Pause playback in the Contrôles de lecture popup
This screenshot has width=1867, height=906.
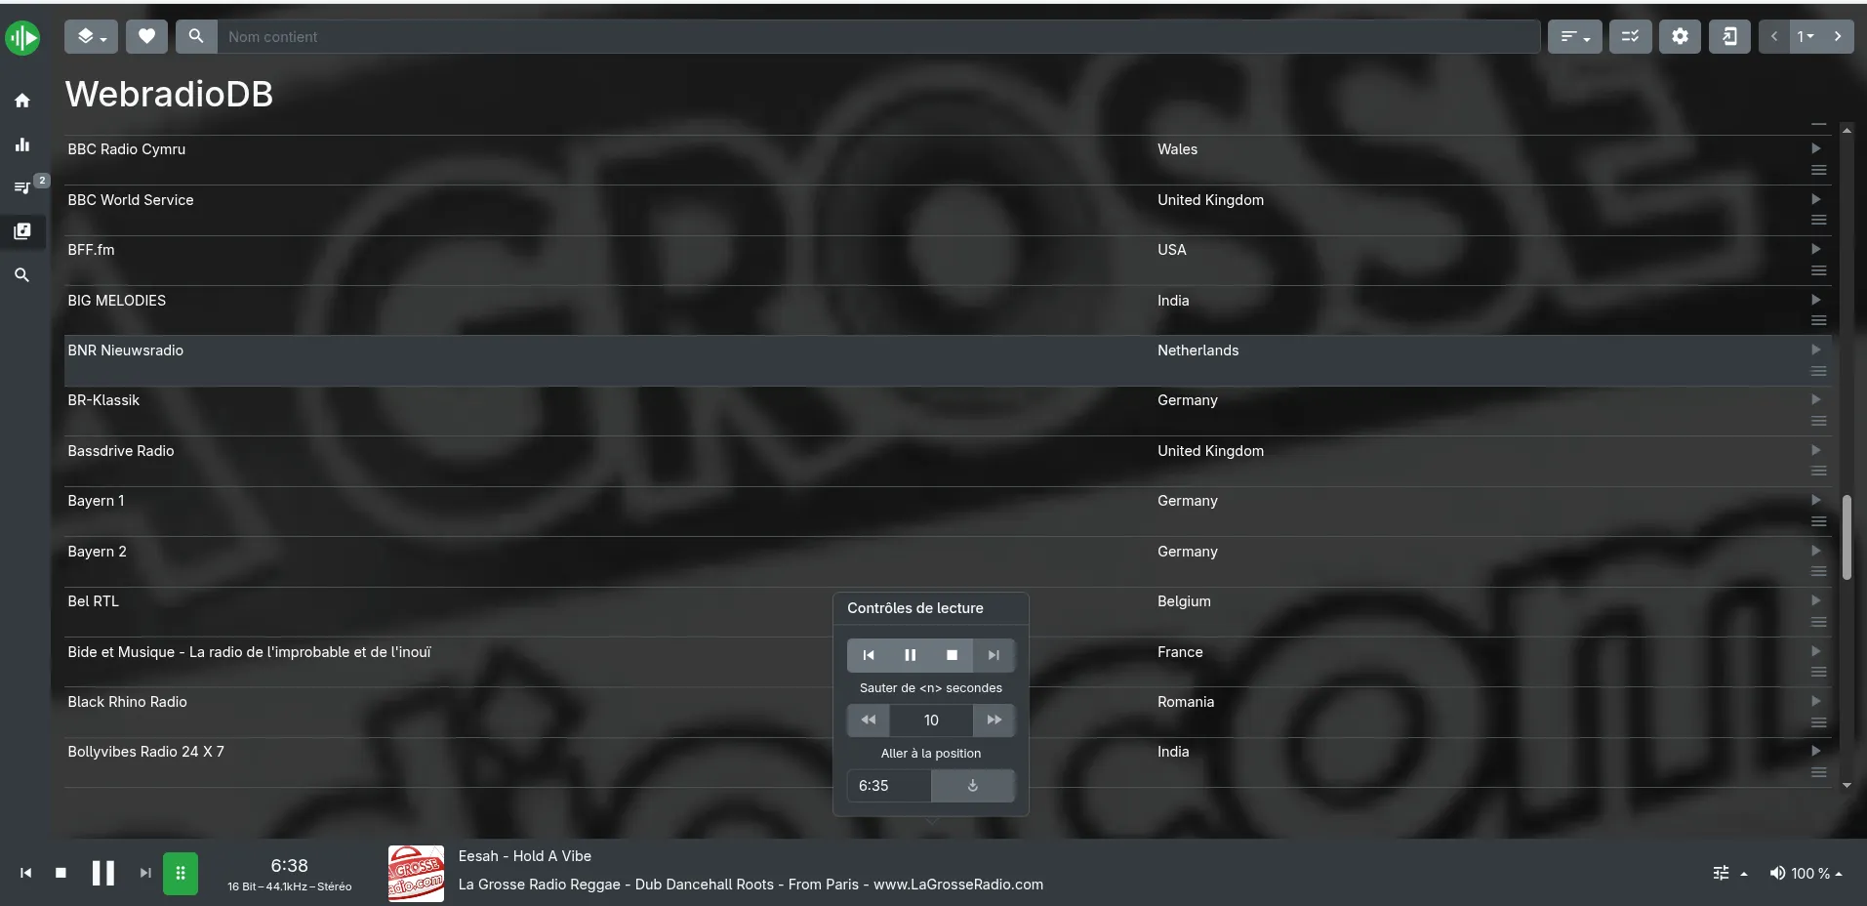click(910, 655)
